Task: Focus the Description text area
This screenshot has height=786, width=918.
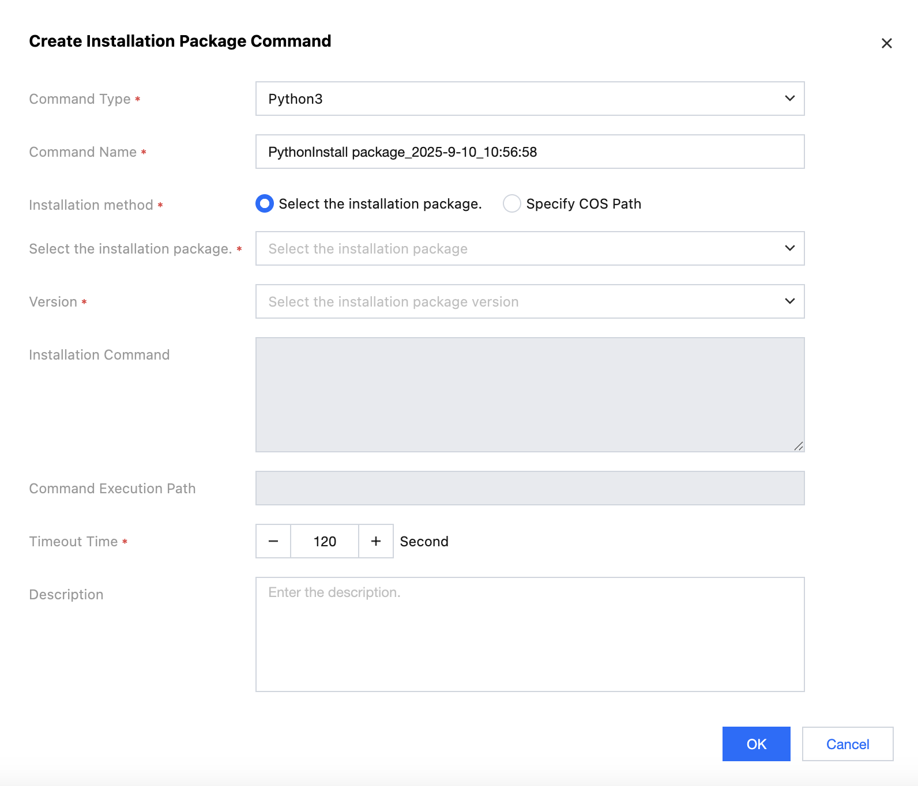Action: coord(529,634)
